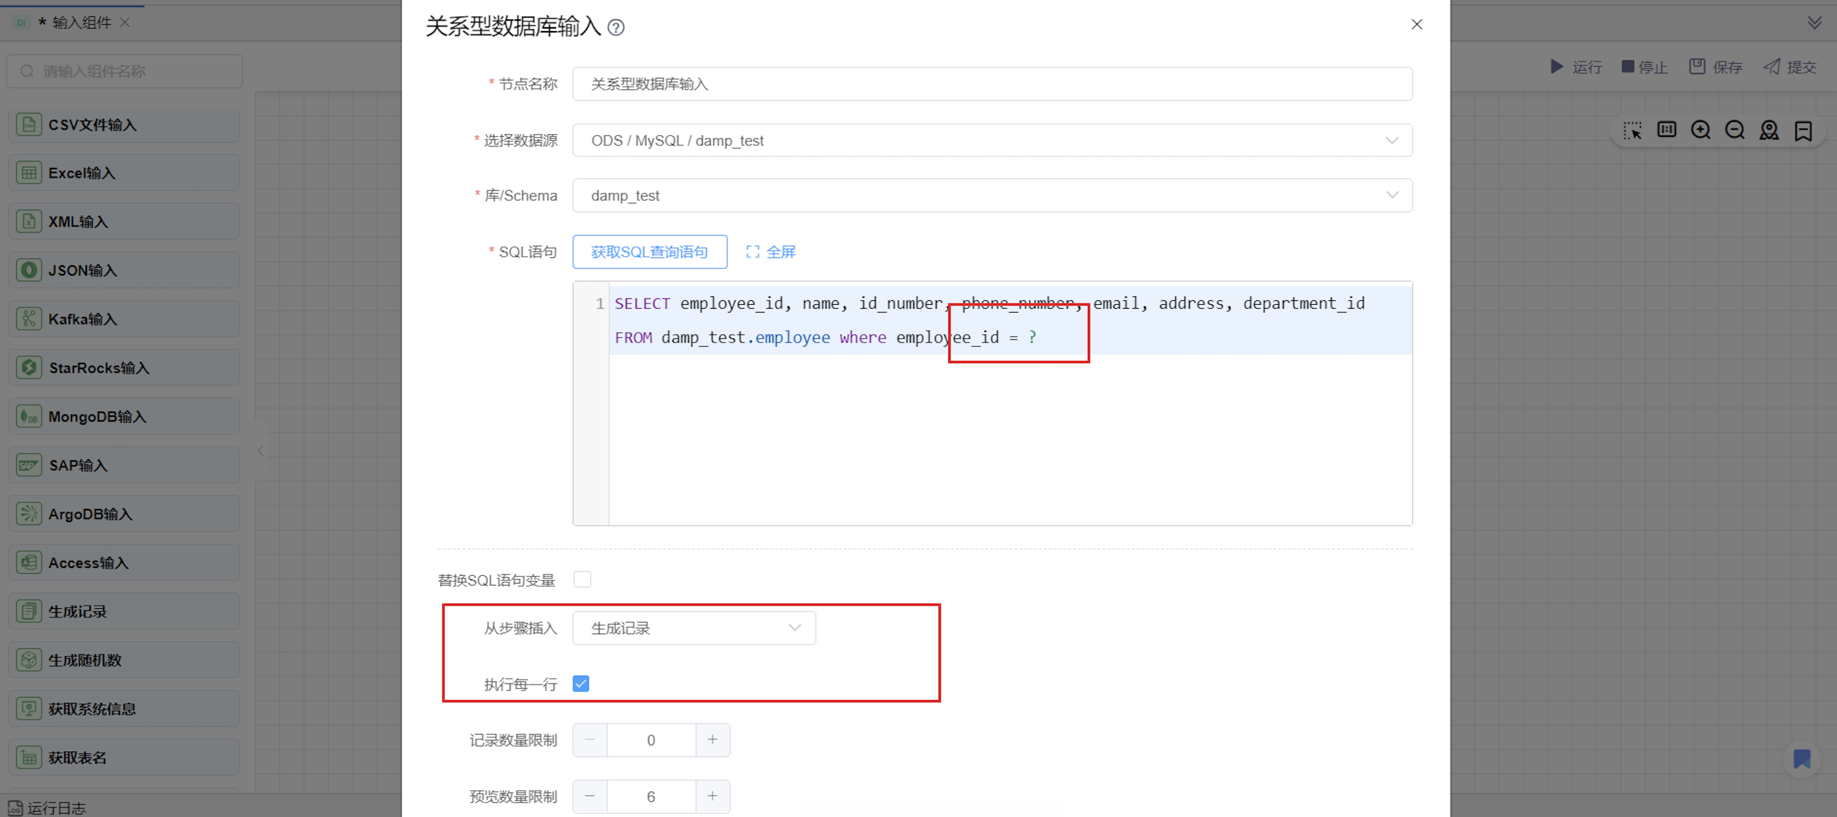Screen dimensions: 1837x817
Task: Increase the record count limit value
Action: tap(712, 739)
